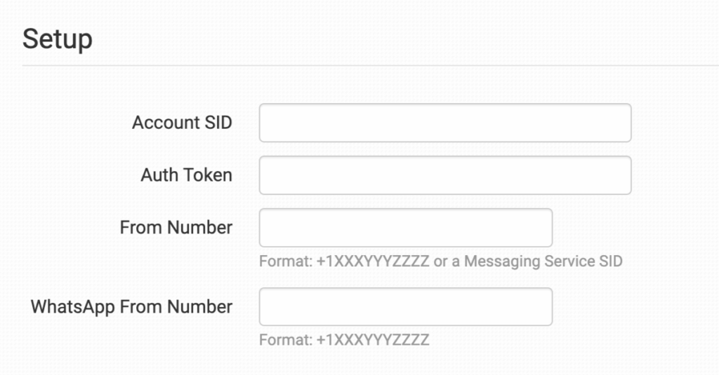Click the bottom text box in Setup
719x375 pixels.
tap(405, 306)
